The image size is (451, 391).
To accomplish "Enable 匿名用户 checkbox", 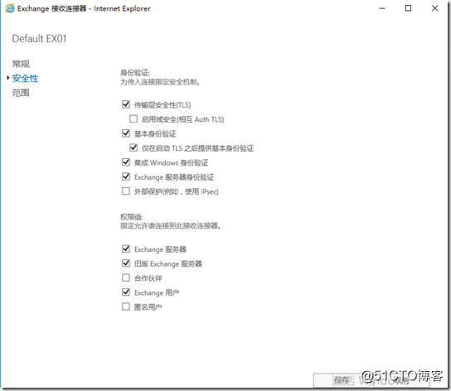I will click(x=126, y=307).
